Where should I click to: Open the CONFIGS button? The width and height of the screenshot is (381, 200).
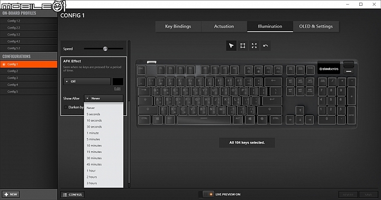pyautogui.click(x=72, y=195)
